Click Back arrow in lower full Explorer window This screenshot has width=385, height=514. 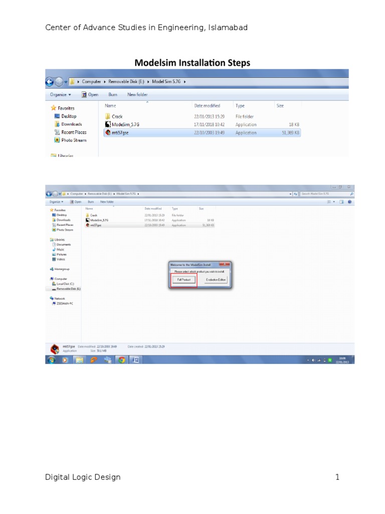pyautogui.click(x=49, y=194)
